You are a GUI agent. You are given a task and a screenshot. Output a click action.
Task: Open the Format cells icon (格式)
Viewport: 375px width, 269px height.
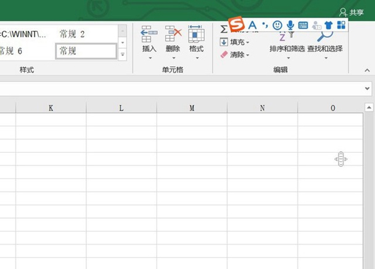196,34
